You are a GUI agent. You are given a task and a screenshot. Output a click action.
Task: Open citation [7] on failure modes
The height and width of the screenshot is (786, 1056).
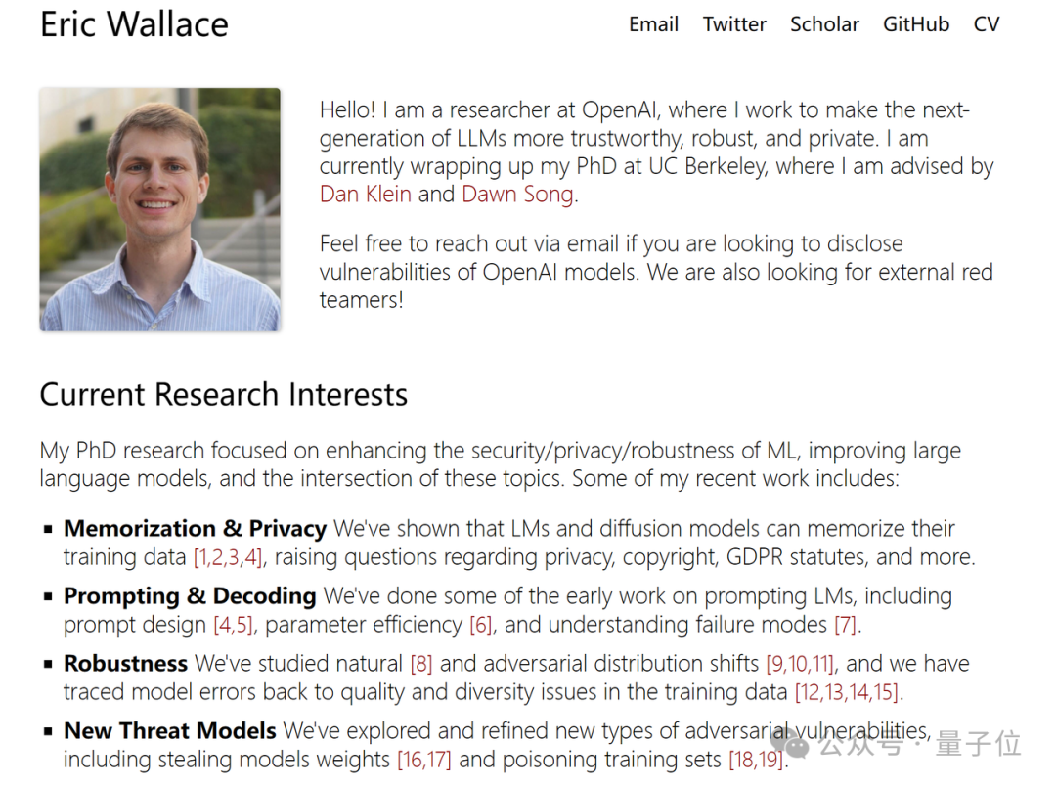click(845, 625)
